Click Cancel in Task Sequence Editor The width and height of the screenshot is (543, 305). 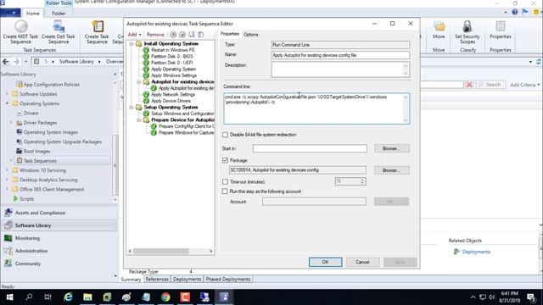(362, 262)
